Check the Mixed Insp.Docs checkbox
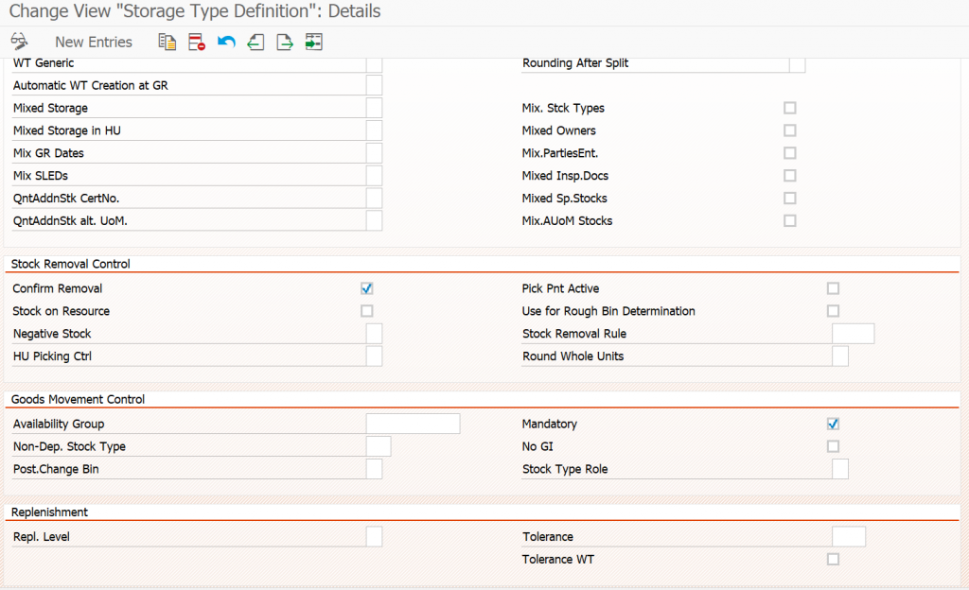 (790, 175)
